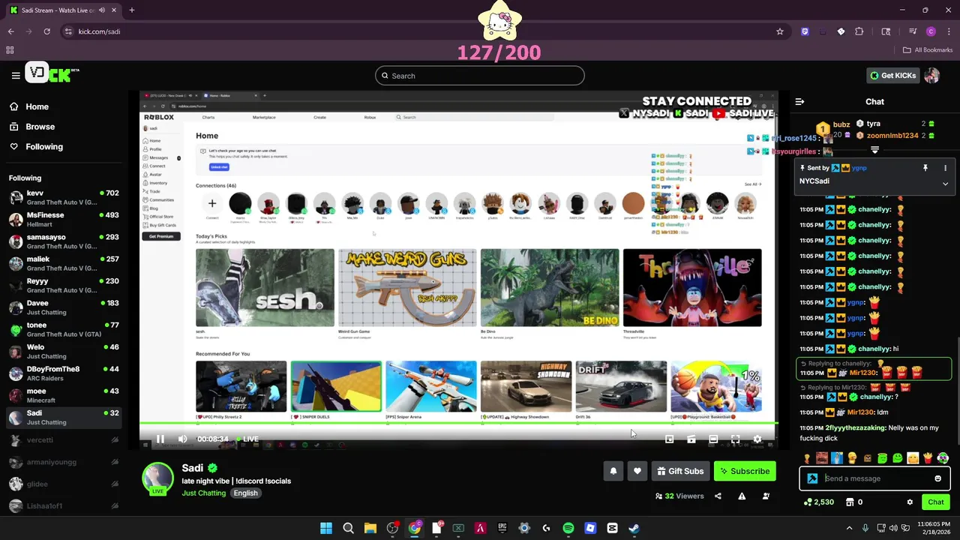Bookmark page with the star icon
This screenshot has width=960, height=540.
[780, 31]
